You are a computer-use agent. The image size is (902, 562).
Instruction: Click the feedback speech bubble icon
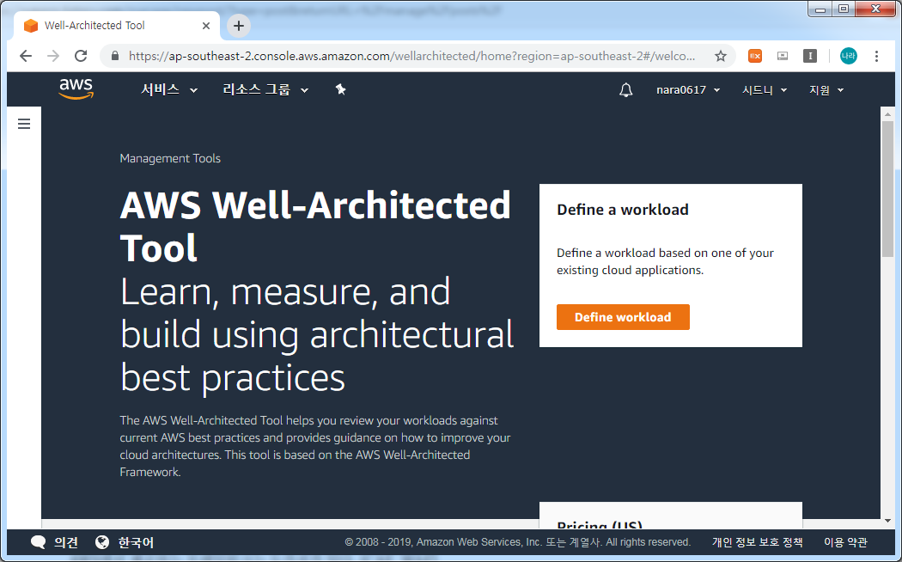[x=38, y=542]
